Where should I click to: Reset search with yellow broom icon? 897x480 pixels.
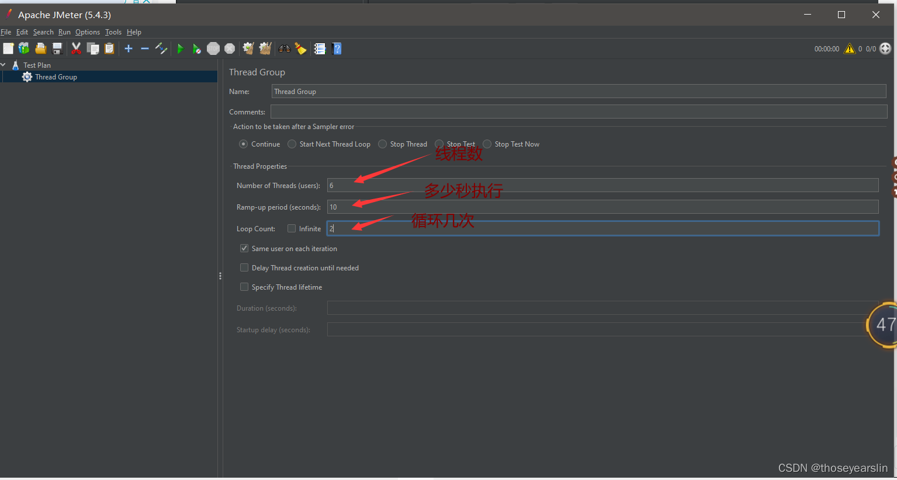(x=300, y=48)
